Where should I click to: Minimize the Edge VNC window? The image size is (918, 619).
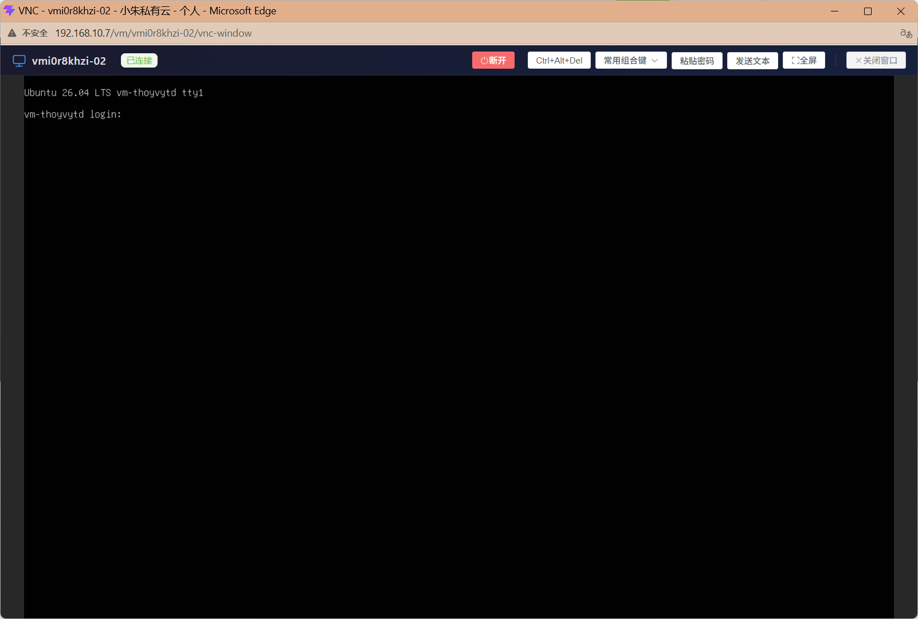(x=835, y=11)
